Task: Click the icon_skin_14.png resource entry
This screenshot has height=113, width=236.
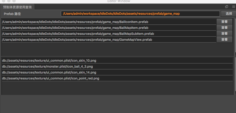Action: 117,72
